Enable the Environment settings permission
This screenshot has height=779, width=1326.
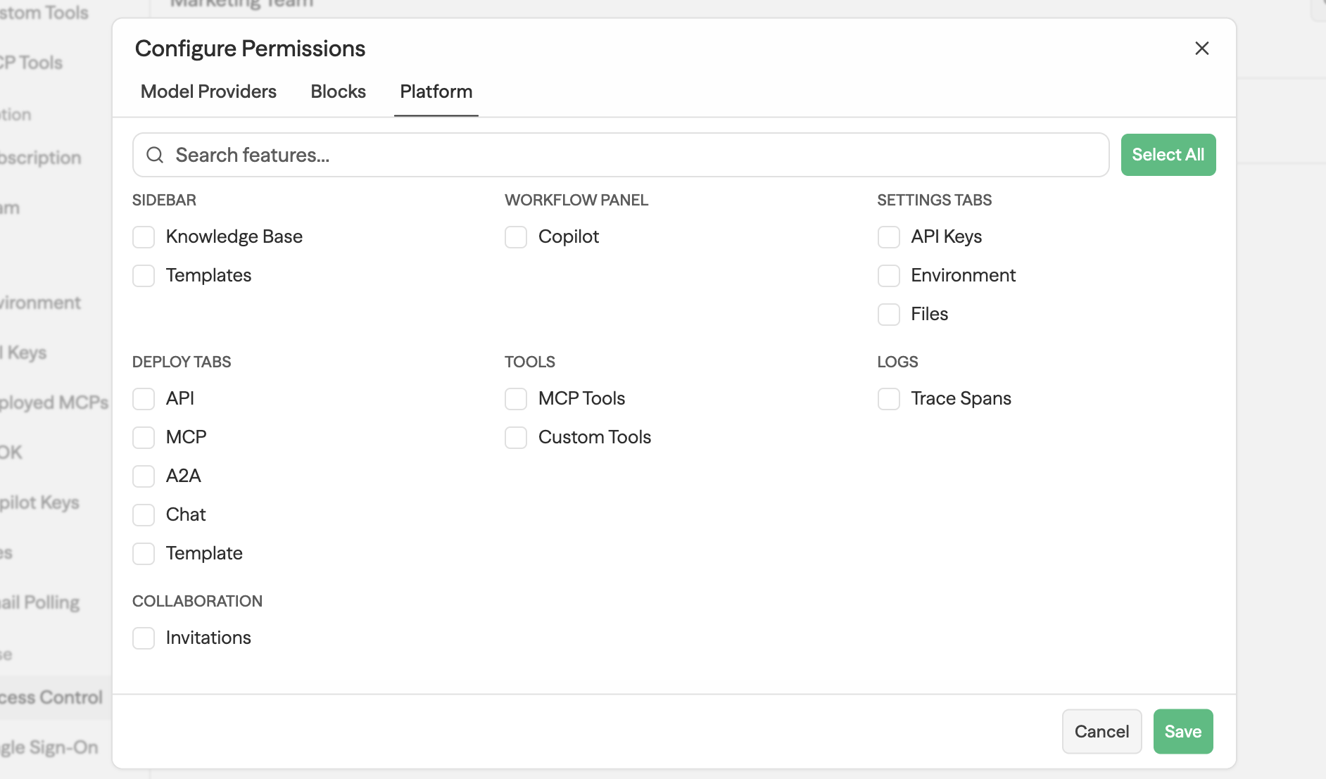[x=888, y=276]
